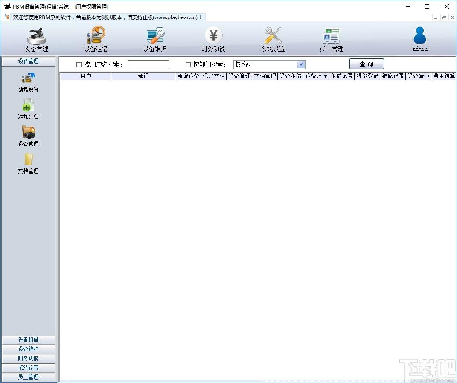Open 设备管理 camera icon in top toolbar
Viewport: 457px width, 383px height.
[36, 36]
